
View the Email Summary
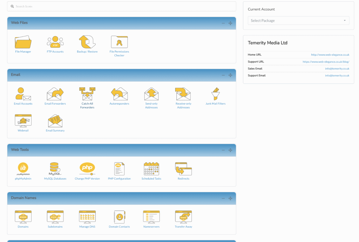pyautogui.click(x=55, y=123)
